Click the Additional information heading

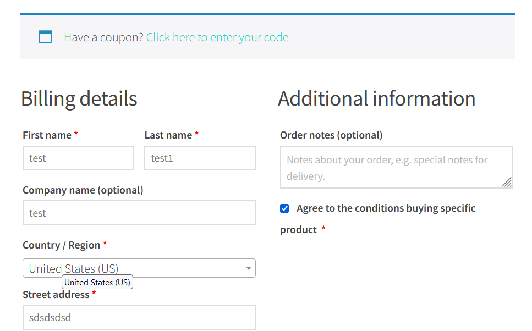pyautogui.click(x=377, y=98)
